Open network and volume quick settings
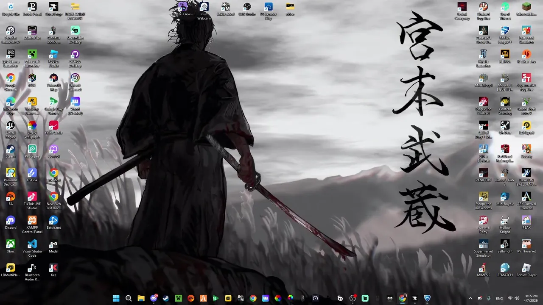Image resolution: width=543 pixels, height=305 pixels. 514,298
